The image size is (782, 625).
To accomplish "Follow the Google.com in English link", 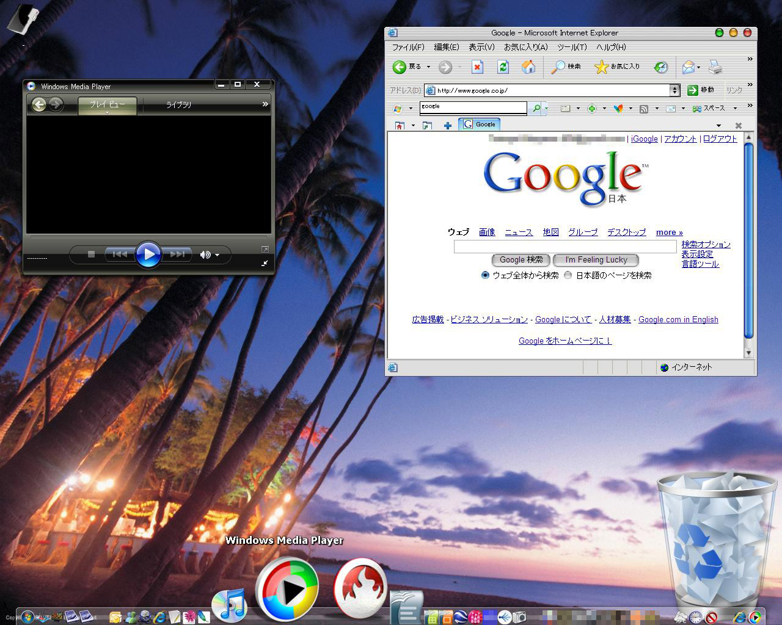I will [678, 319].
